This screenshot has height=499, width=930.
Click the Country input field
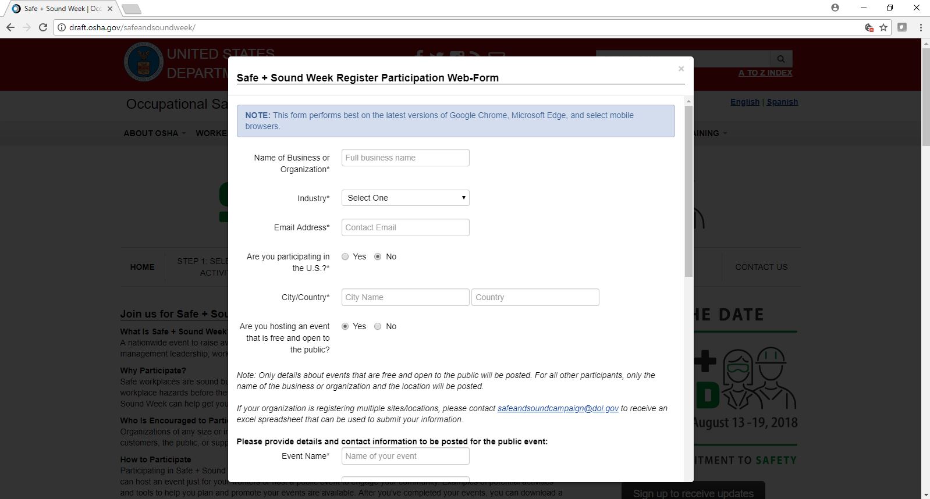coord(535,297)
